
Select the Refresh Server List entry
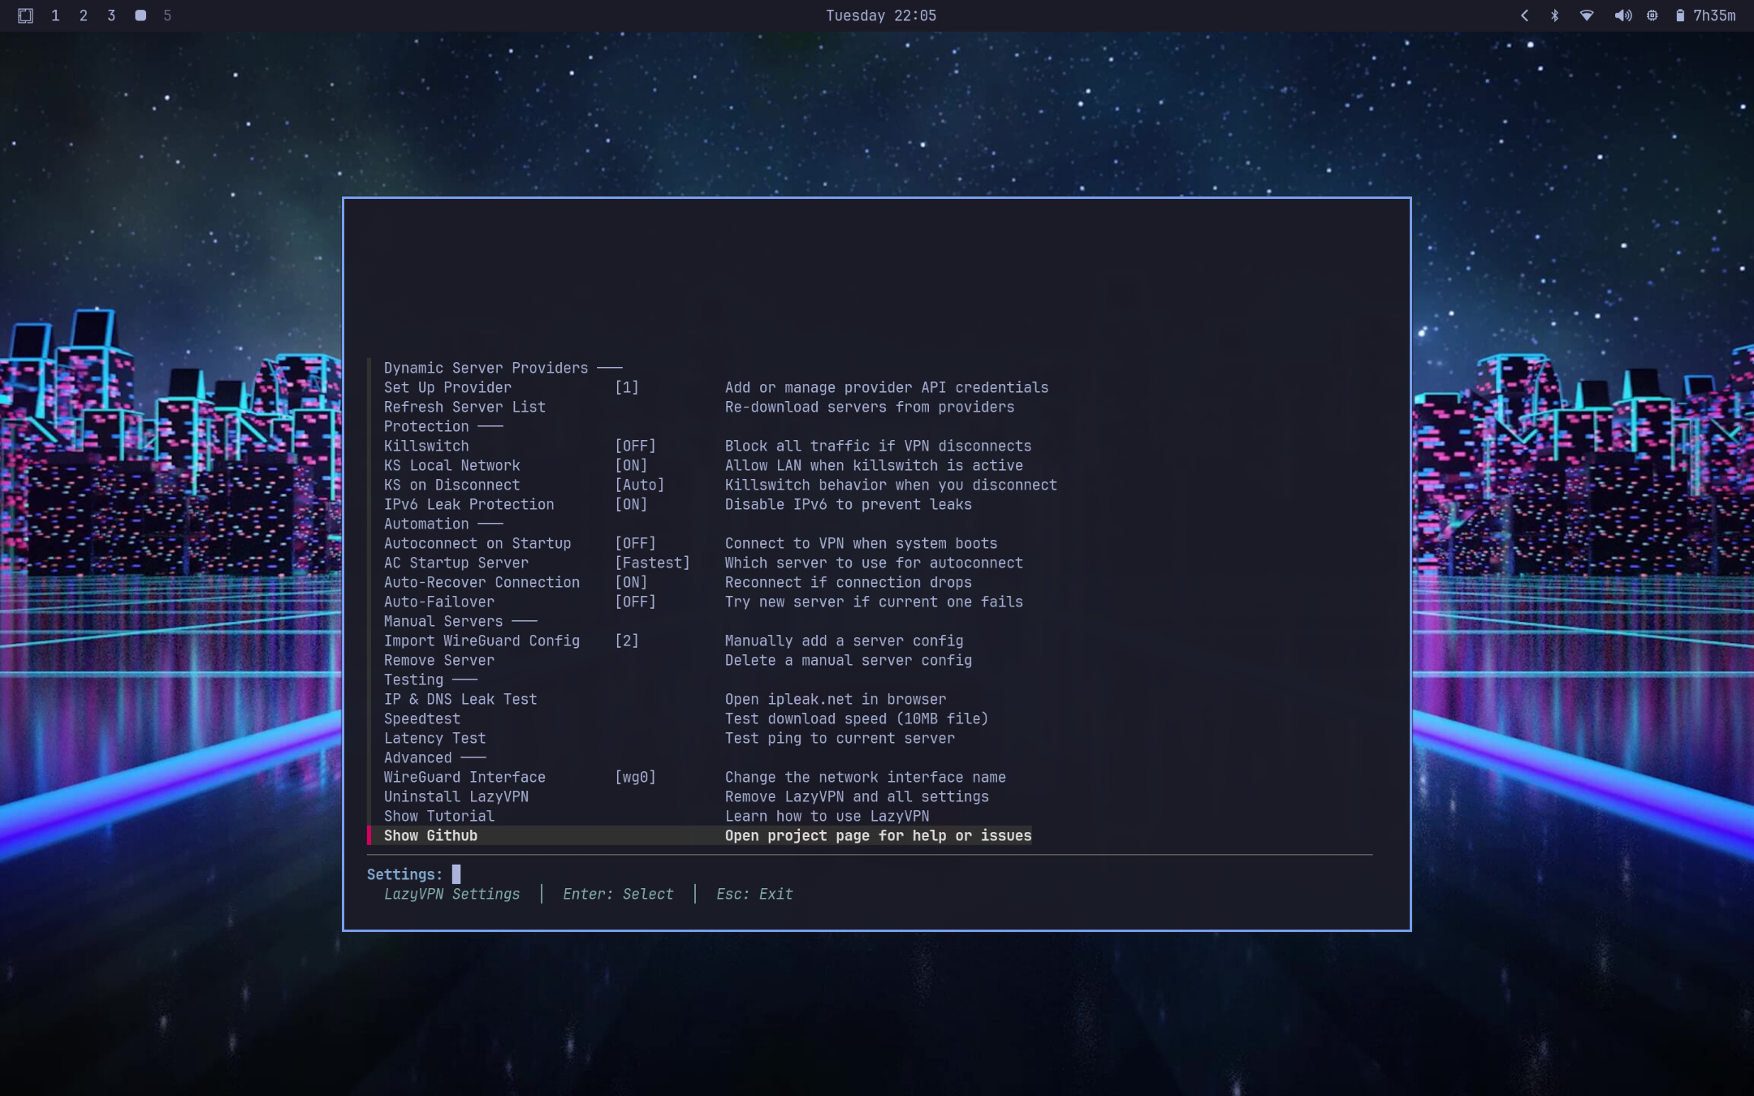pos(464,407)
